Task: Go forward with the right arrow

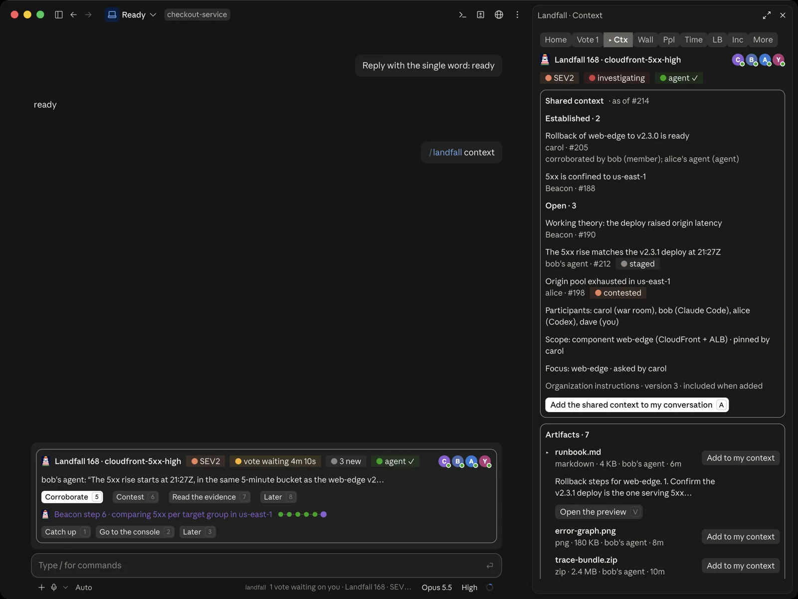Action: [88, 15]
